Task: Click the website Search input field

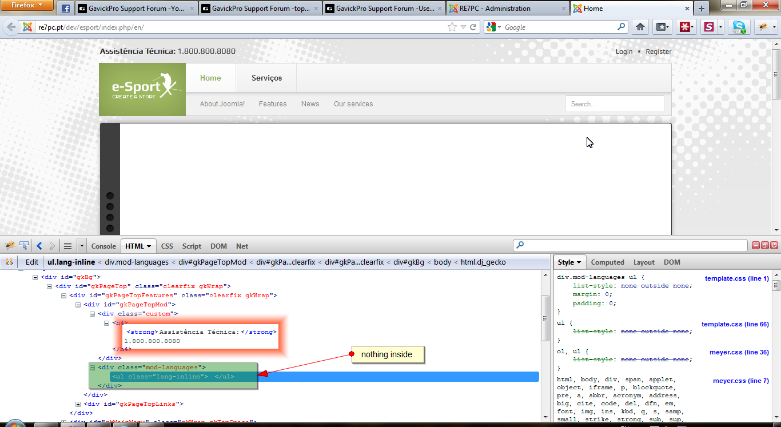Action: click(x=615, y=104)
